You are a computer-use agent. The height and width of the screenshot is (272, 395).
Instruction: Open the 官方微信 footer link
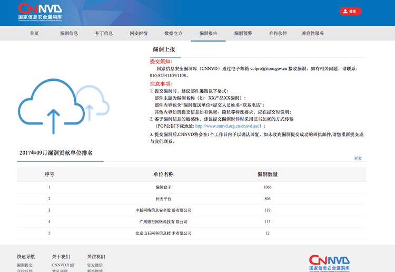[95, 265]
